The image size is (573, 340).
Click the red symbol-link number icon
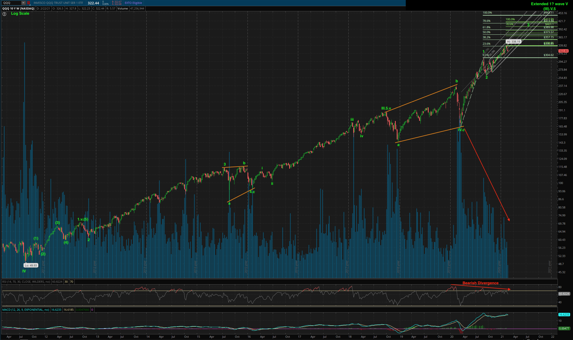[29, 3]
